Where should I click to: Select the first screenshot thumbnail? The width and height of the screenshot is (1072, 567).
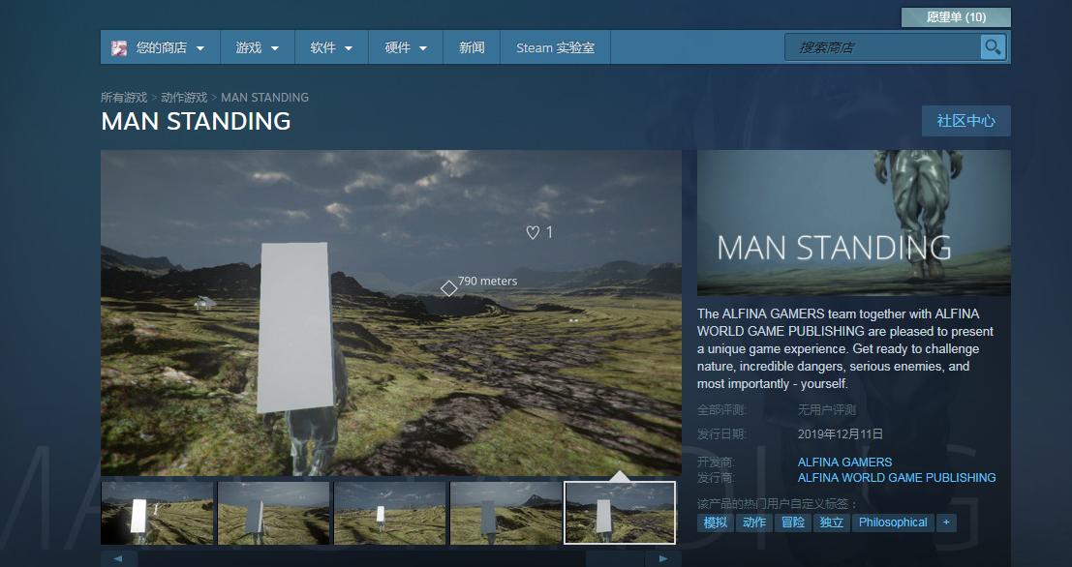(157, 513)
